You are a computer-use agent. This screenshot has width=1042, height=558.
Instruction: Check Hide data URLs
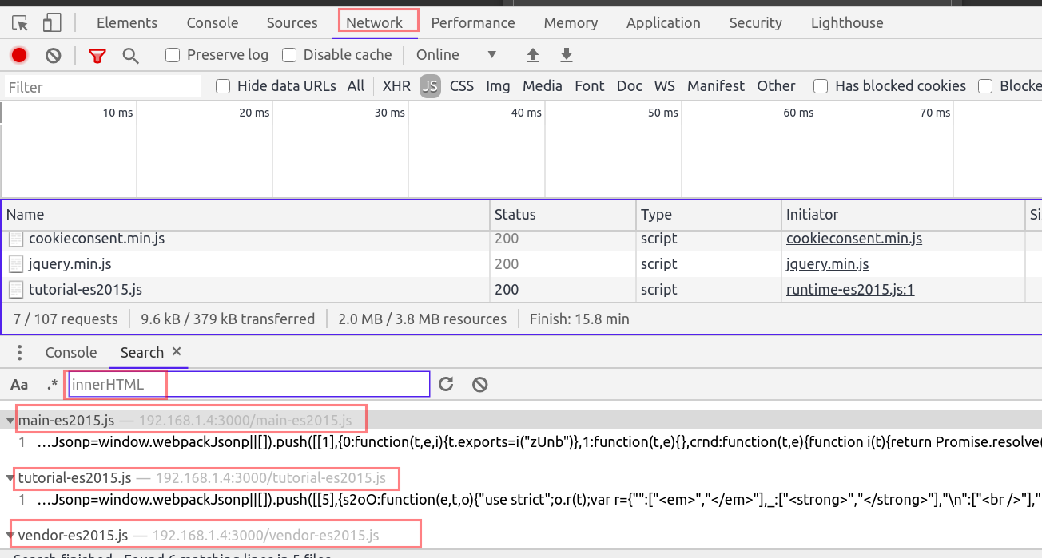(x=223, y=86)
